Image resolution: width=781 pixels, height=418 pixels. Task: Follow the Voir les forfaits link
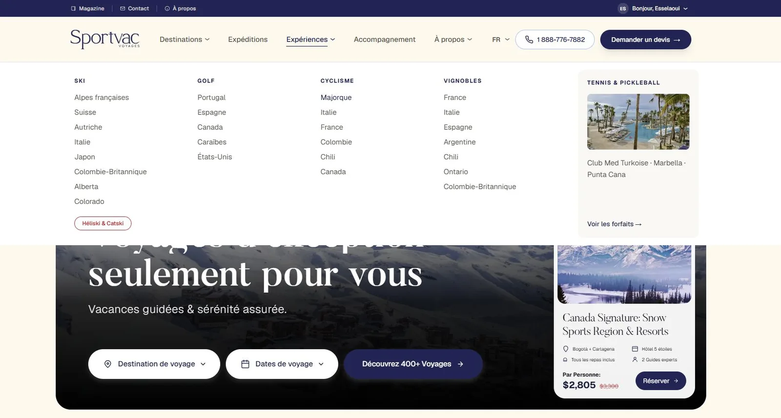[x=614, y=224]
